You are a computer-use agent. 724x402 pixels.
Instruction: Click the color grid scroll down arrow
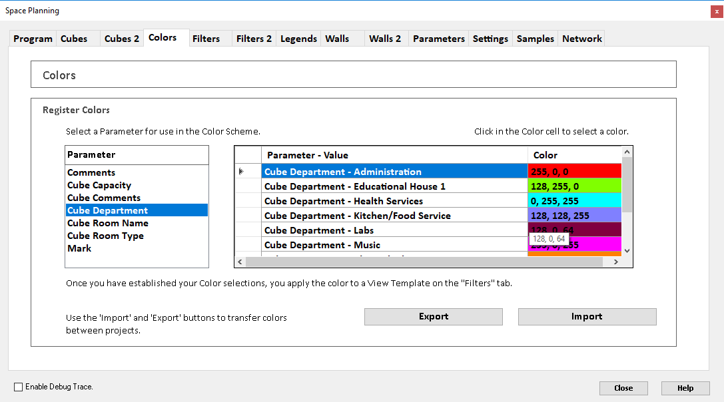pos(627,251)
